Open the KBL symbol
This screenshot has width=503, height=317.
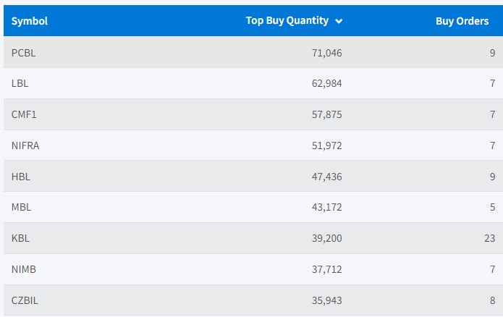coord(20,238)
